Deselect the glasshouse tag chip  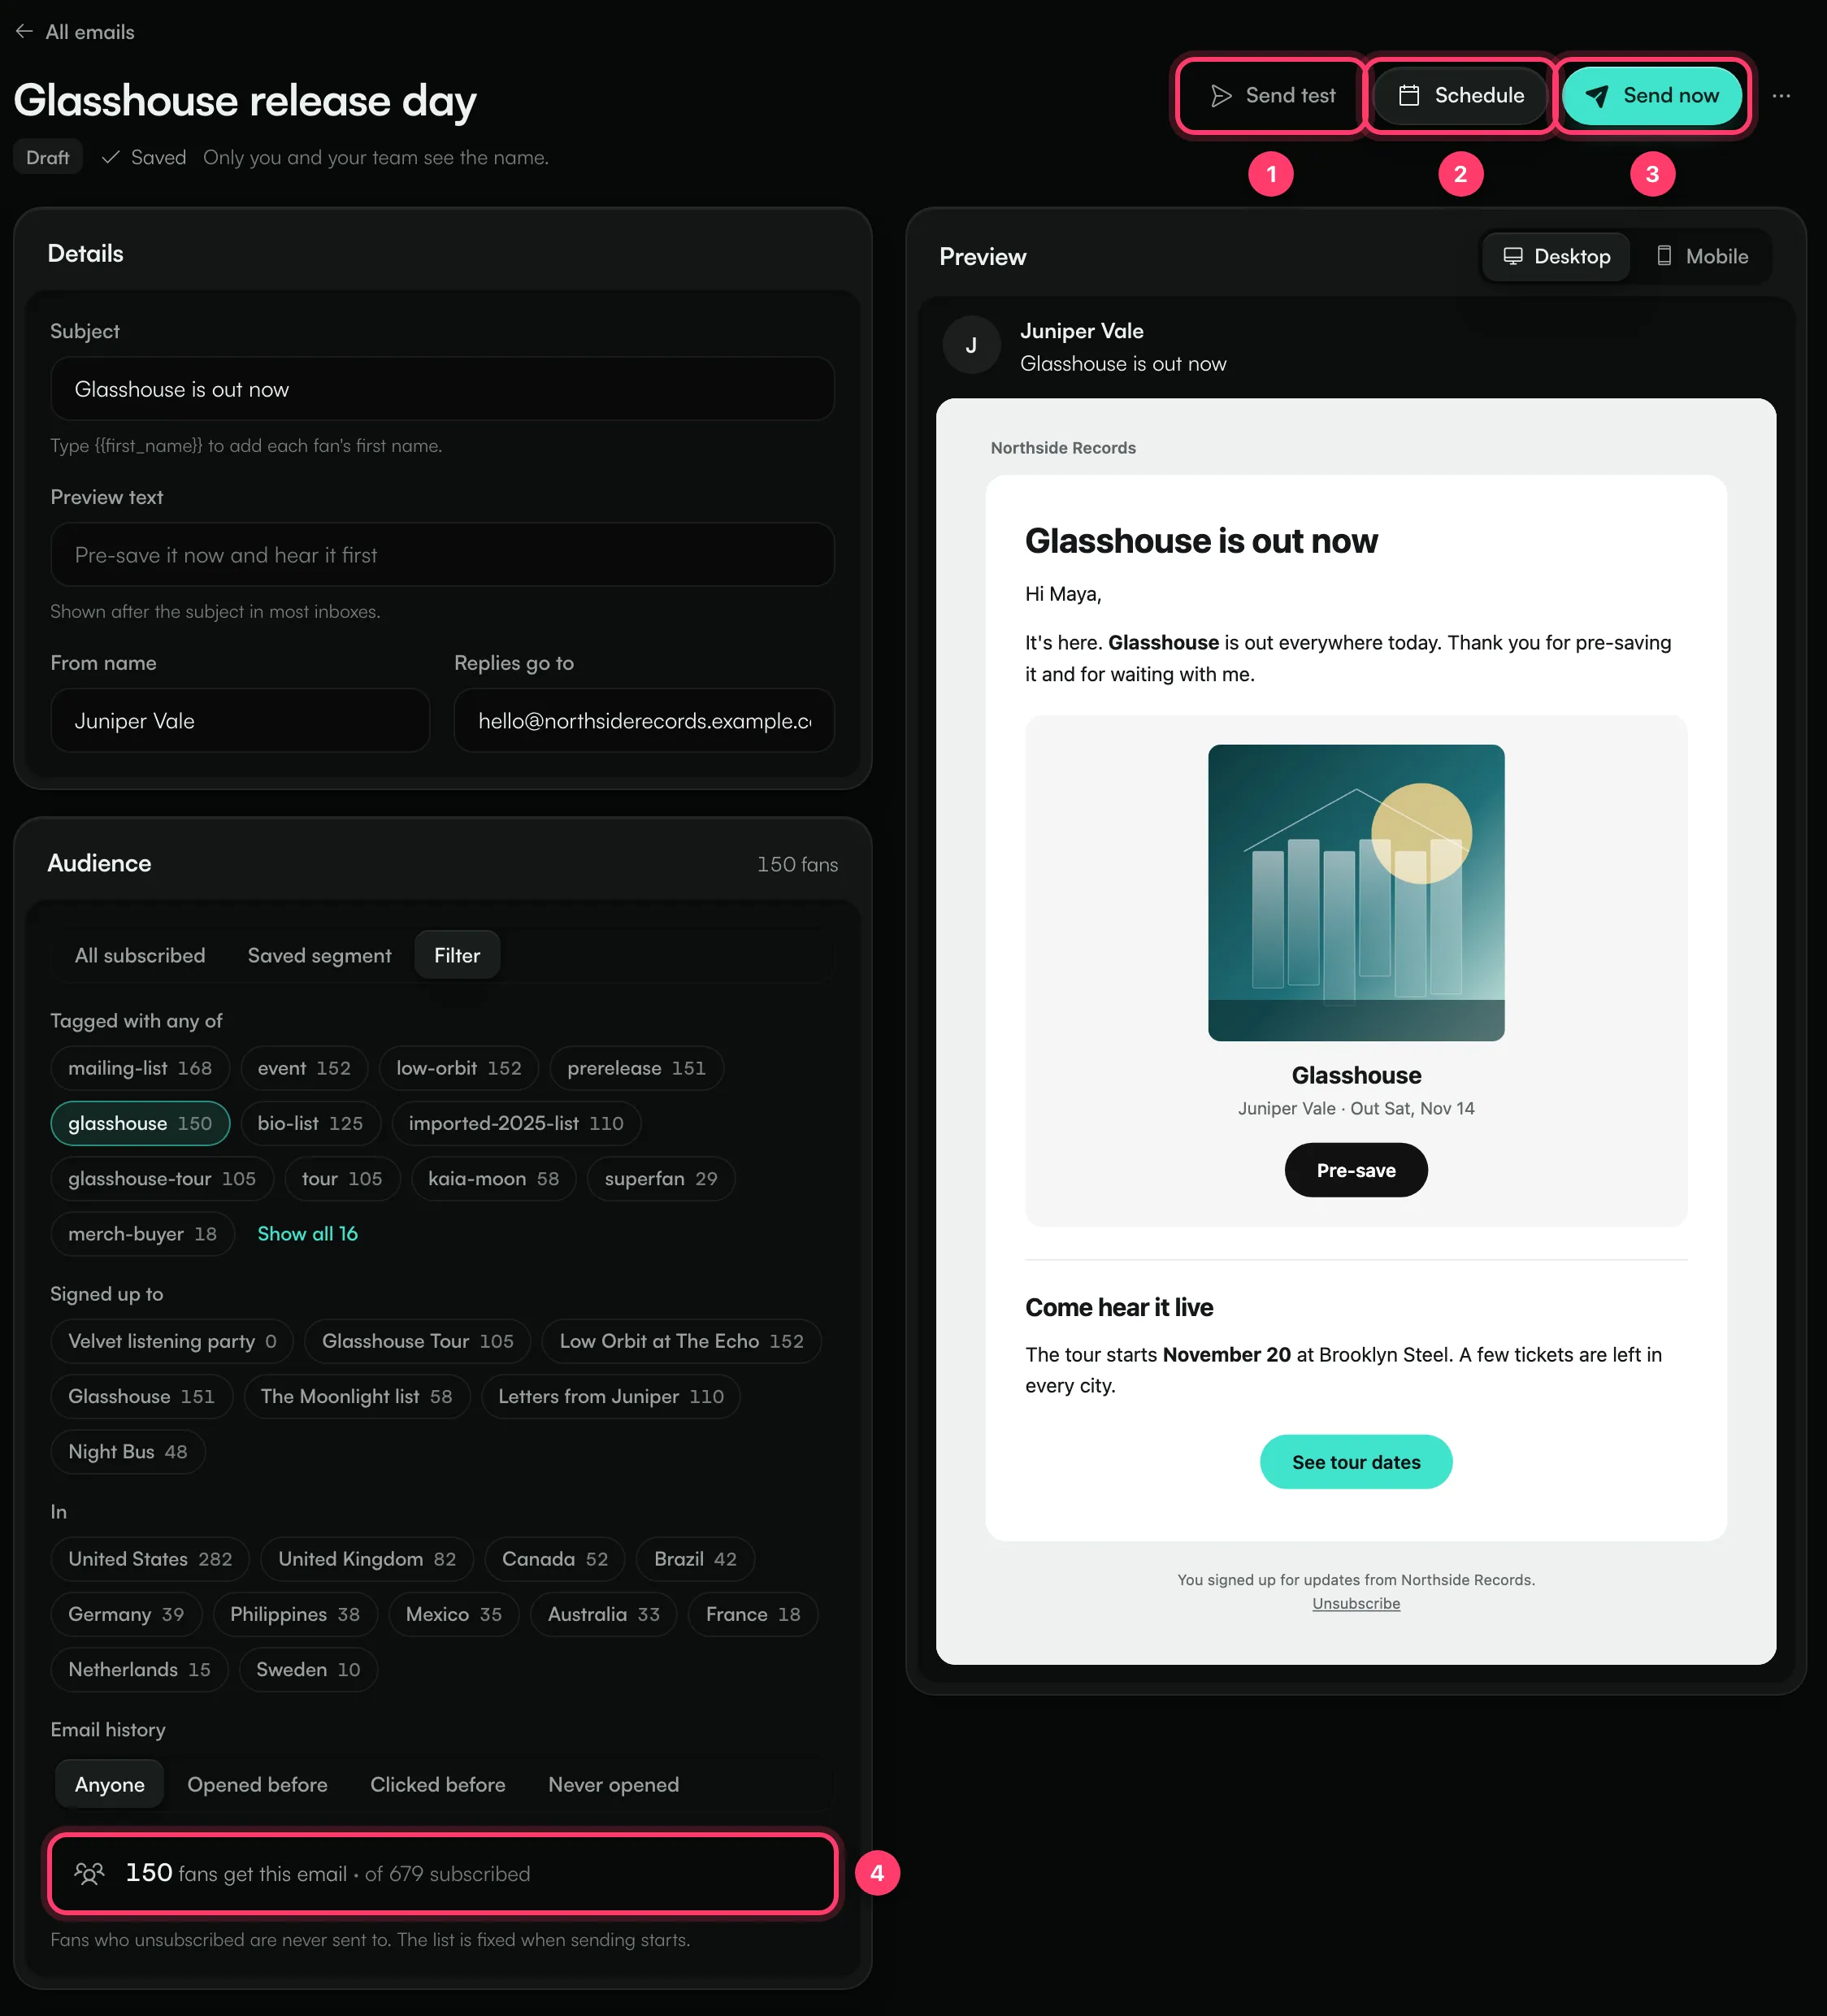[x=140, y=1123]
